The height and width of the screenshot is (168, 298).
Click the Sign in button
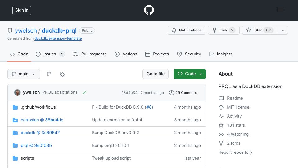point(22,10)
